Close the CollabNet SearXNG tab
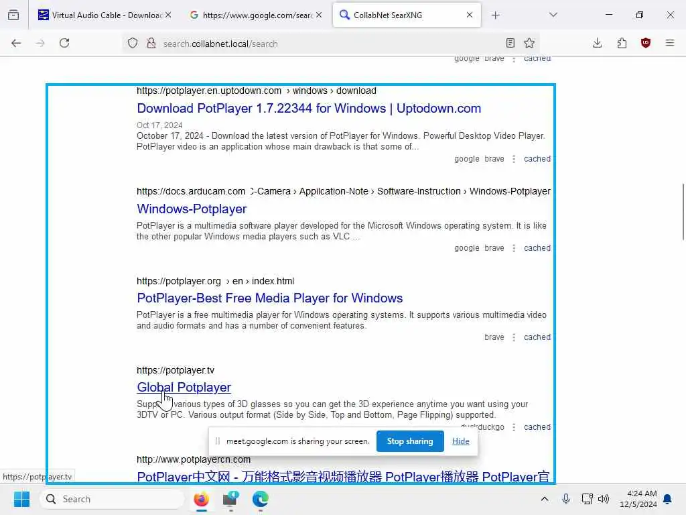The height and width of the screenshot is (515, 686). pyautogui.click(x=470, y=15)
